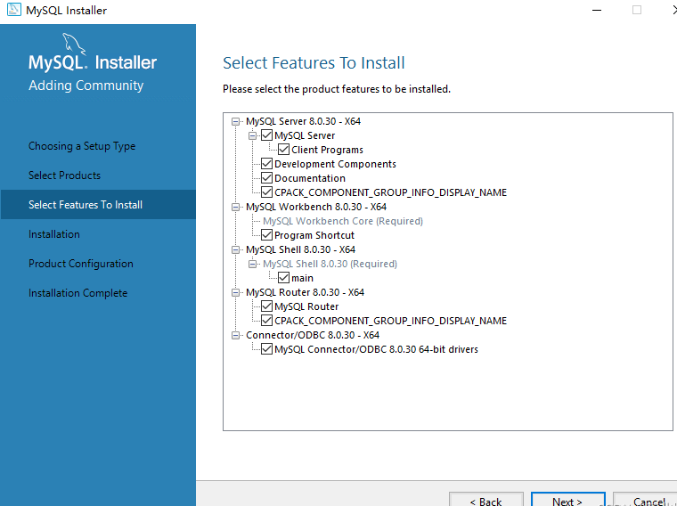Screen dimensions: 677x506
Task: Collapse the MySQL Workbench 8.0.30 - X64 node
Action: click(x=235, y=207)
